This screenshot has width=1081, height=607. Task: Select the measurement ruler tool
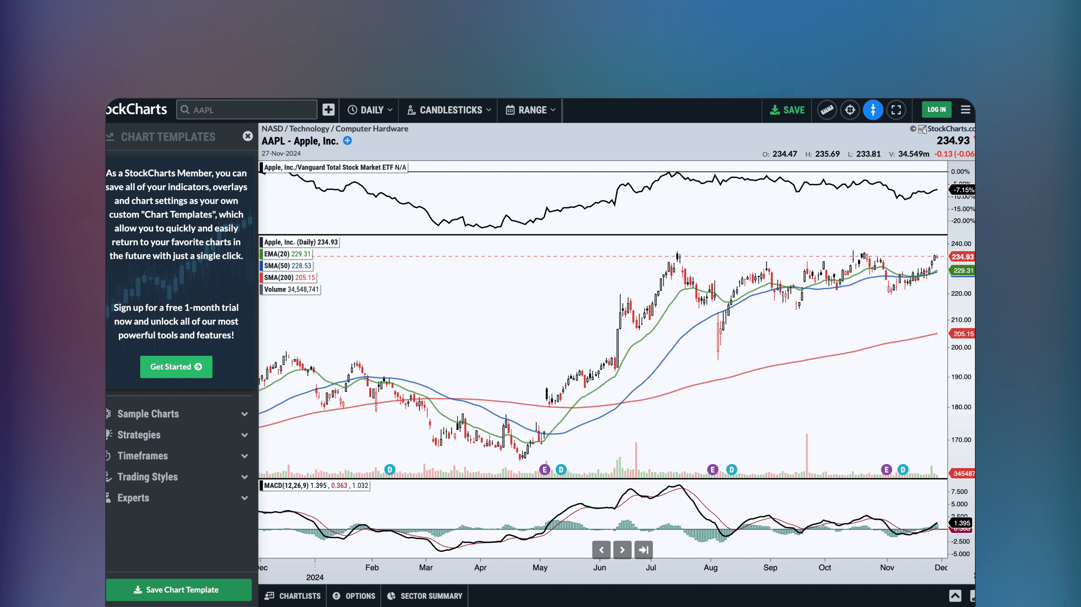click(x=827, y=110)
